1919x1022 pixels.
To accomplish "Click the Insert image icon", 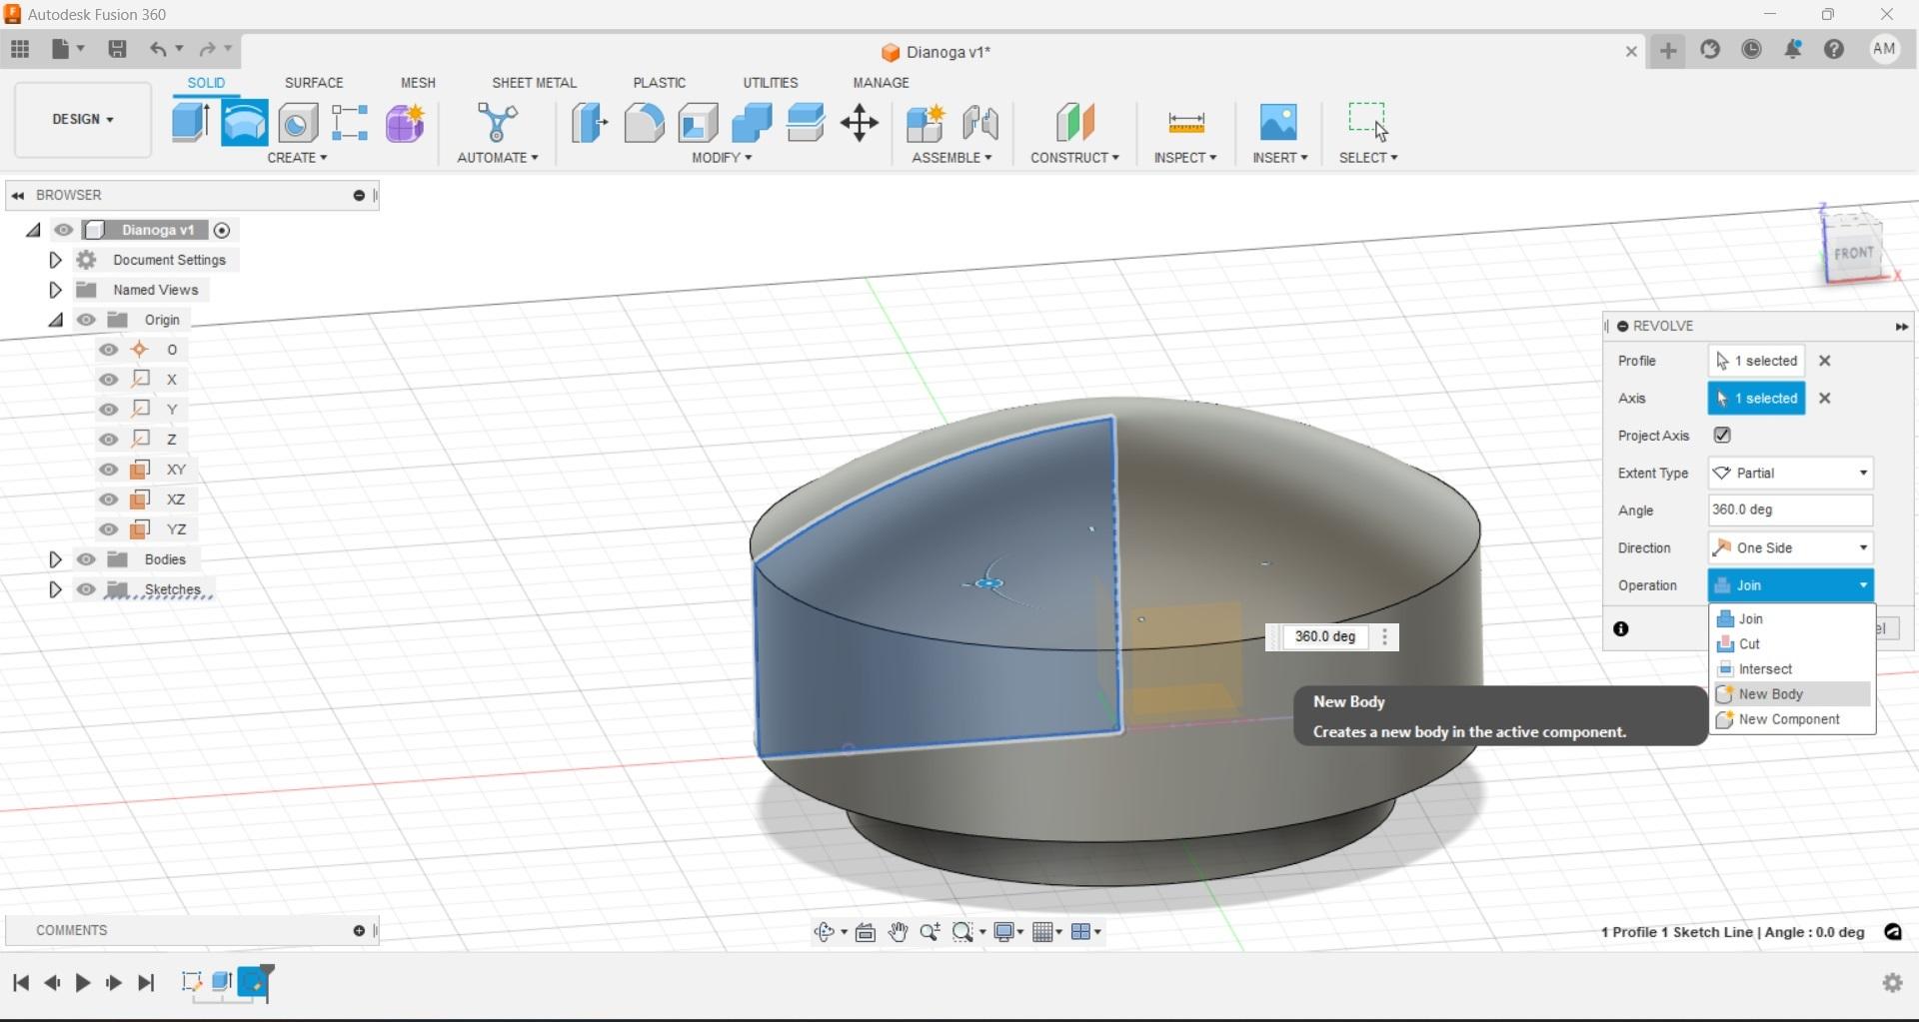I will tap(1278, 123).
